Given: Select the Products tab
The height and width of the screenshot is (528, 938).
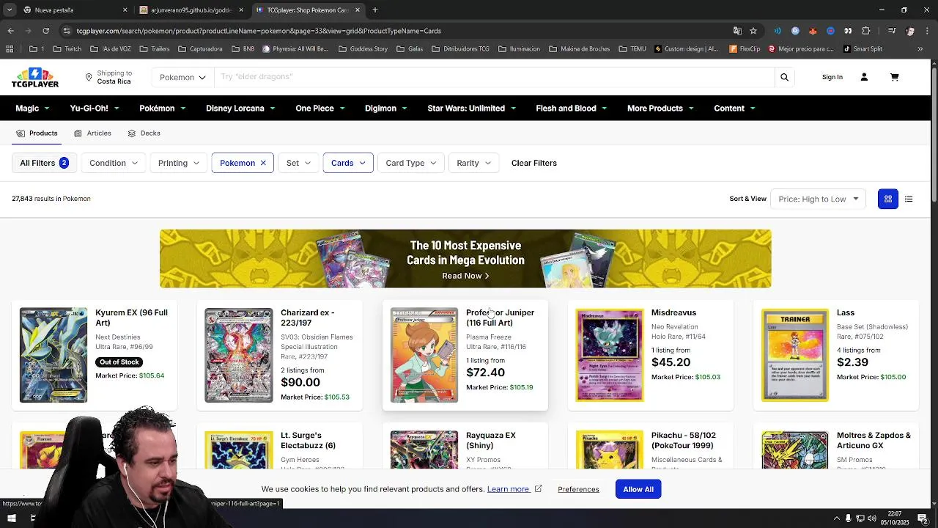Looking at the screenshot, I should tap(37, 133).
